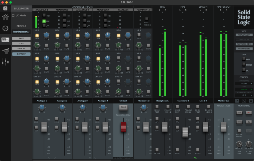The height and width of the screenshot is (161, 254).
Task: Select the greyed DIGITAL IN view
Action: (x=244, y=39)
